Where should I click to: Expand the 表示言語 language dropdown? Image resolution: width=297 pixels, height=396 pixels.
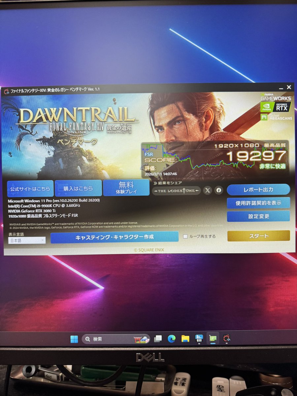click(x=27, y=240)
